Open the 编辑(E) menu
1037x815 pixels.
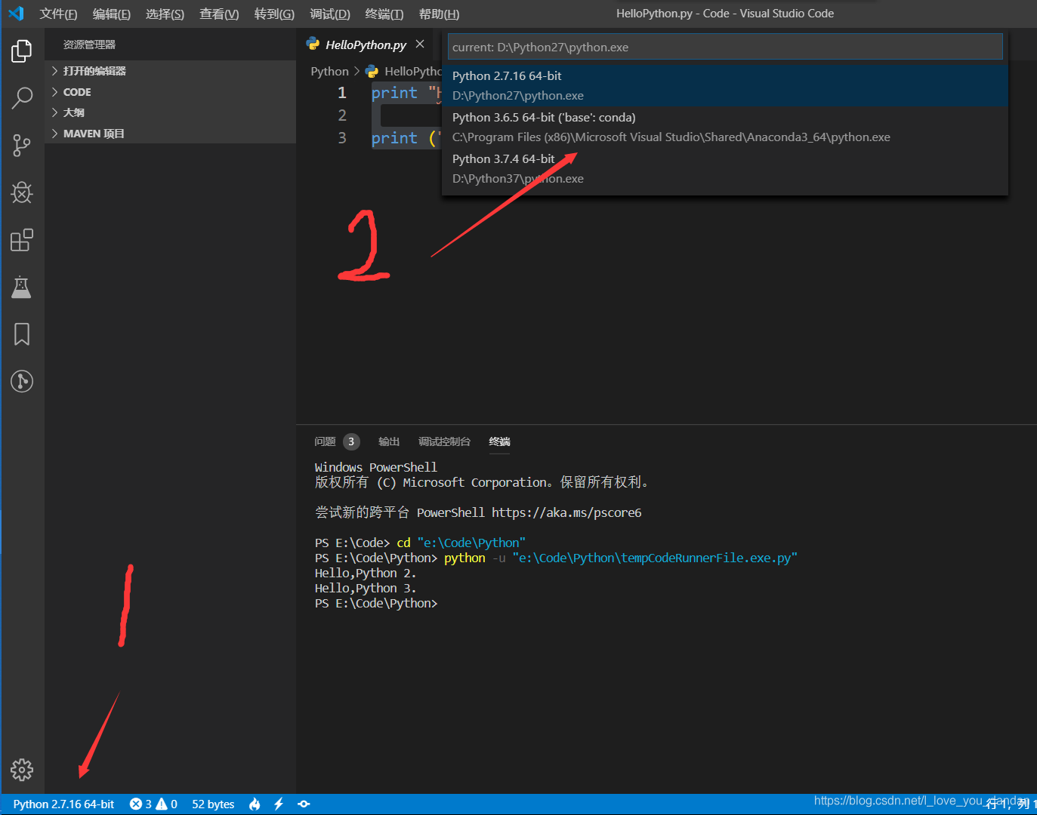click(112, 14)
